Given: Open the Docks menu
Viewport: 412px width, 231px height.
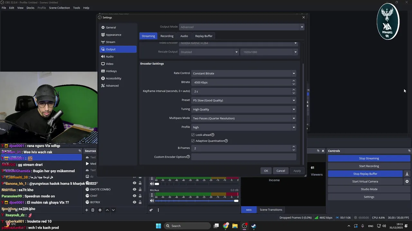Looking at the screenshot, I should pos(30,8).
